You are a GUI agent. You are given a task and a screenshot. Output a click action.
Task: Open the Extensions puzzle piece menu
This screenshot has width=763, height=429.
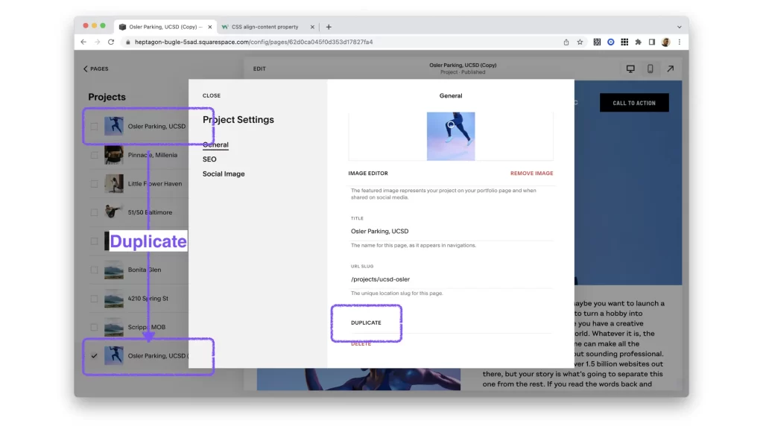coord(638,42)
